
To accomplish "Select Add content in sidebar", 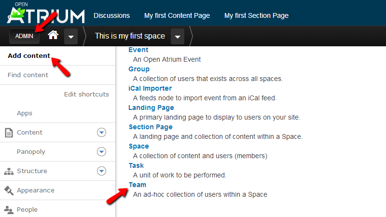I will point(29,56).
